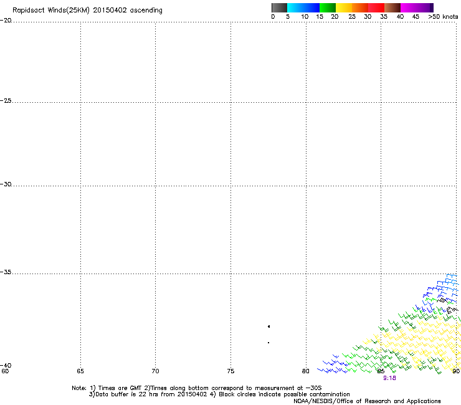The width and height of the screenshot is (461, 405).
Task: Pick the orange 25-30 knots legend segment
Action: point(360,7)
